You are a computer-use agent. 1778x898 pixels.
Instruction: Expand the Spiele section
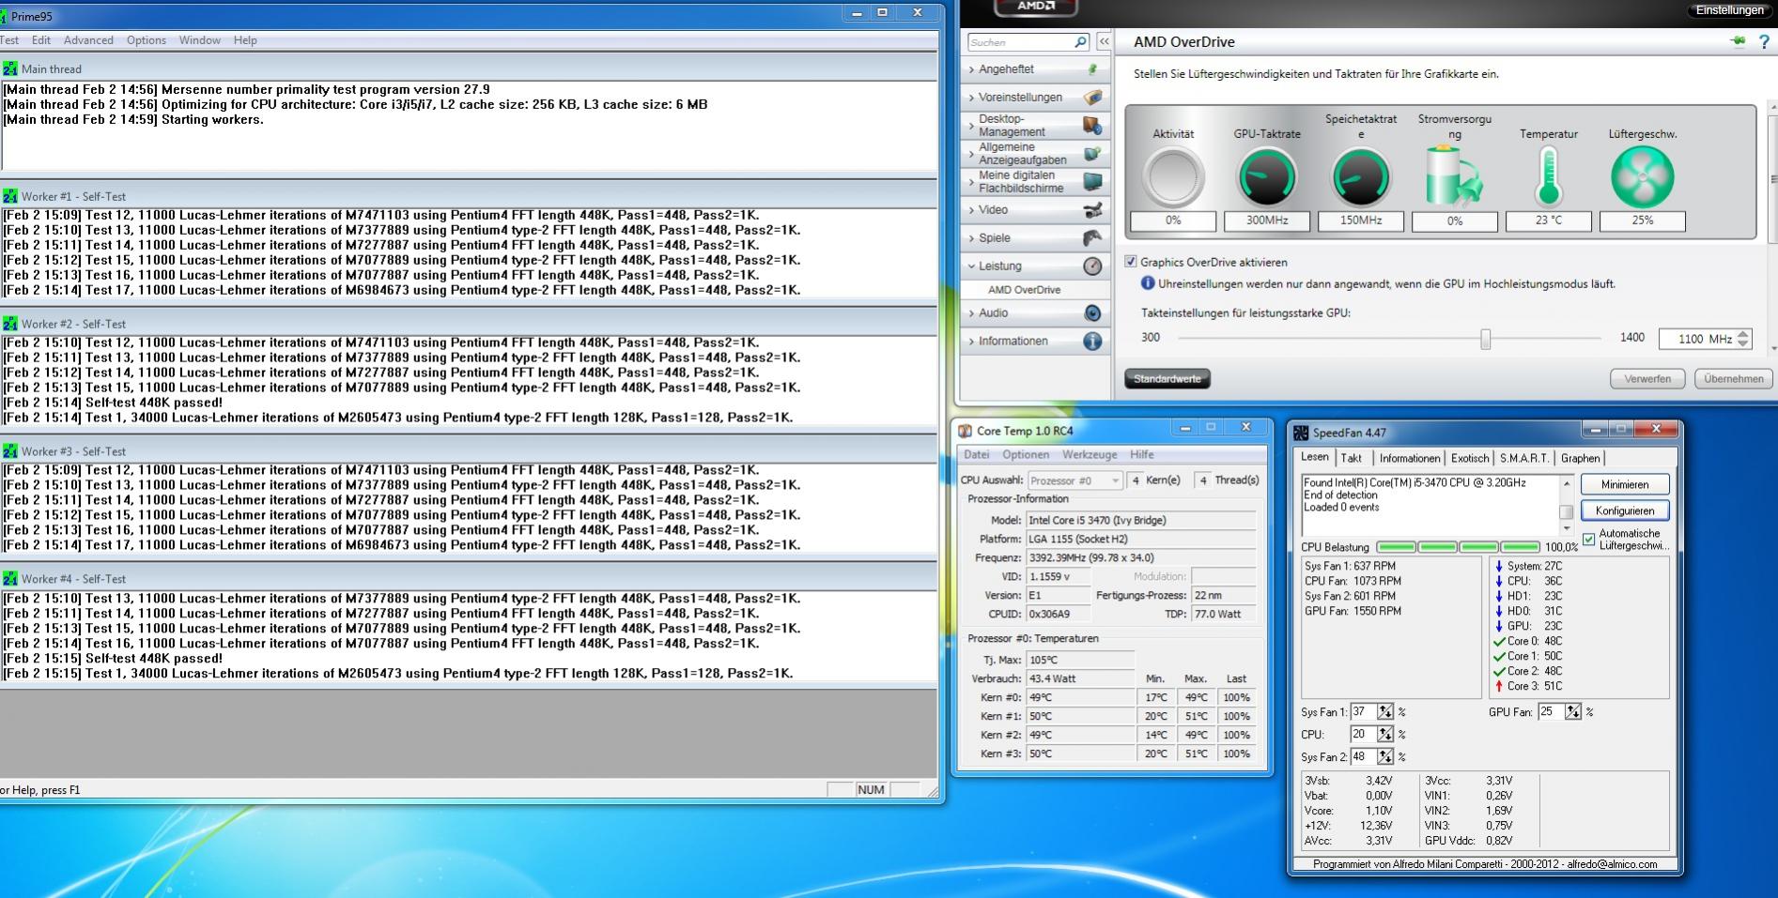[972, 237]
